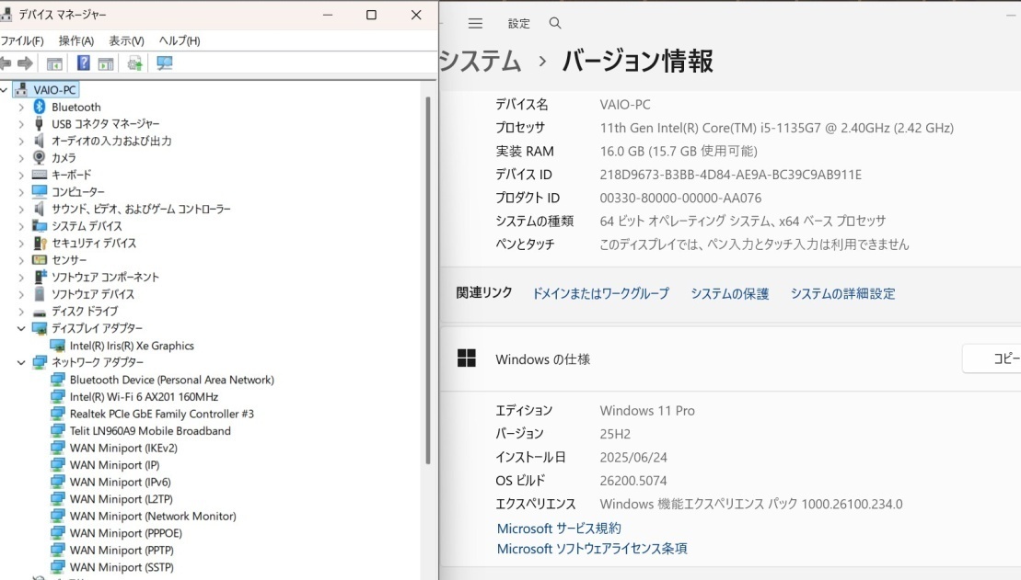Click the forward arrow in Device Manager toolbar
Screen dimensions: 1021x580
(x=25, y=63)
